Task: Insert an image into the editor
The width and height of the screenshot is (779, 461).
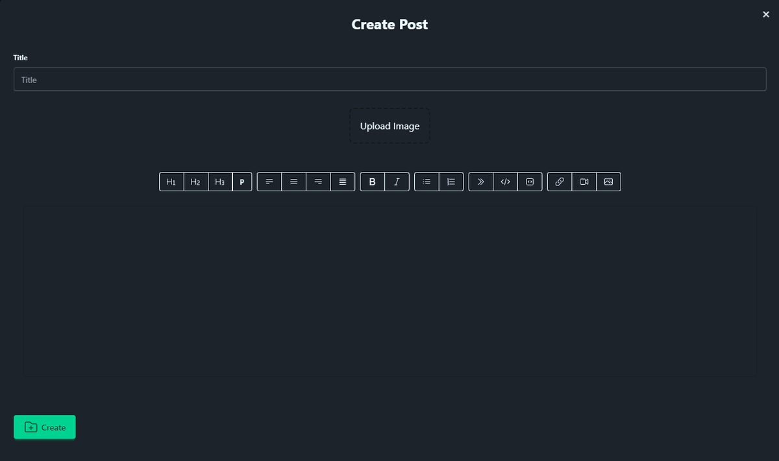Action: pyautogui.click(x=608, y=182)
